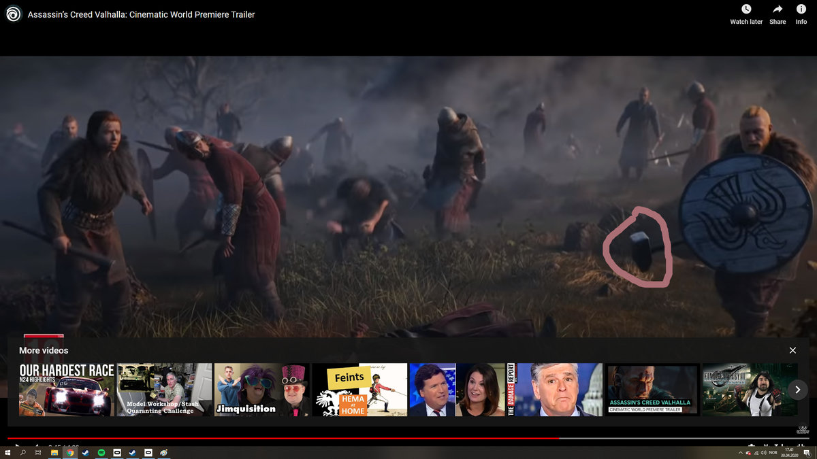This screenshot has width=817, height=459.
Task: Open the Jimquisition video thumbnail
Action: pyautogui.click(x=262, y=390)
